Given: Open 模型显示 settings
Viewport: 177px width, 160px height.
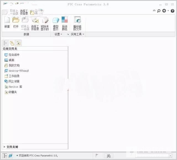Looking at the screenshot, I should (x=56, y=24).
